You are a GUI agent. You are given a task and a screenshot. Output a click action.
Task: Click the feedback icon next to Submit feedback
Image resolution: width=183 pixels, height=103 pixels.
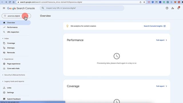(4, 99)
